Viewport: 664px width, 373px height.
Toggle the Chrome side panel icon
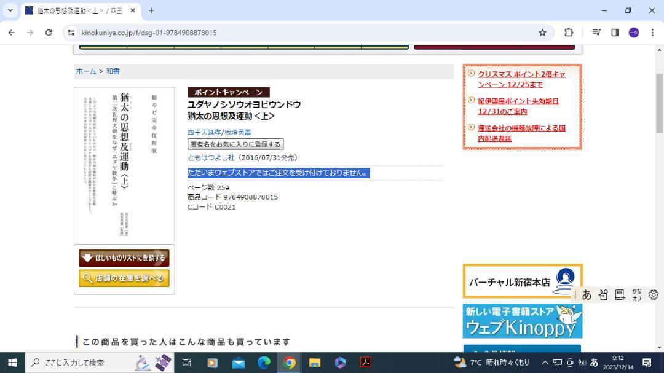point(615,33)
